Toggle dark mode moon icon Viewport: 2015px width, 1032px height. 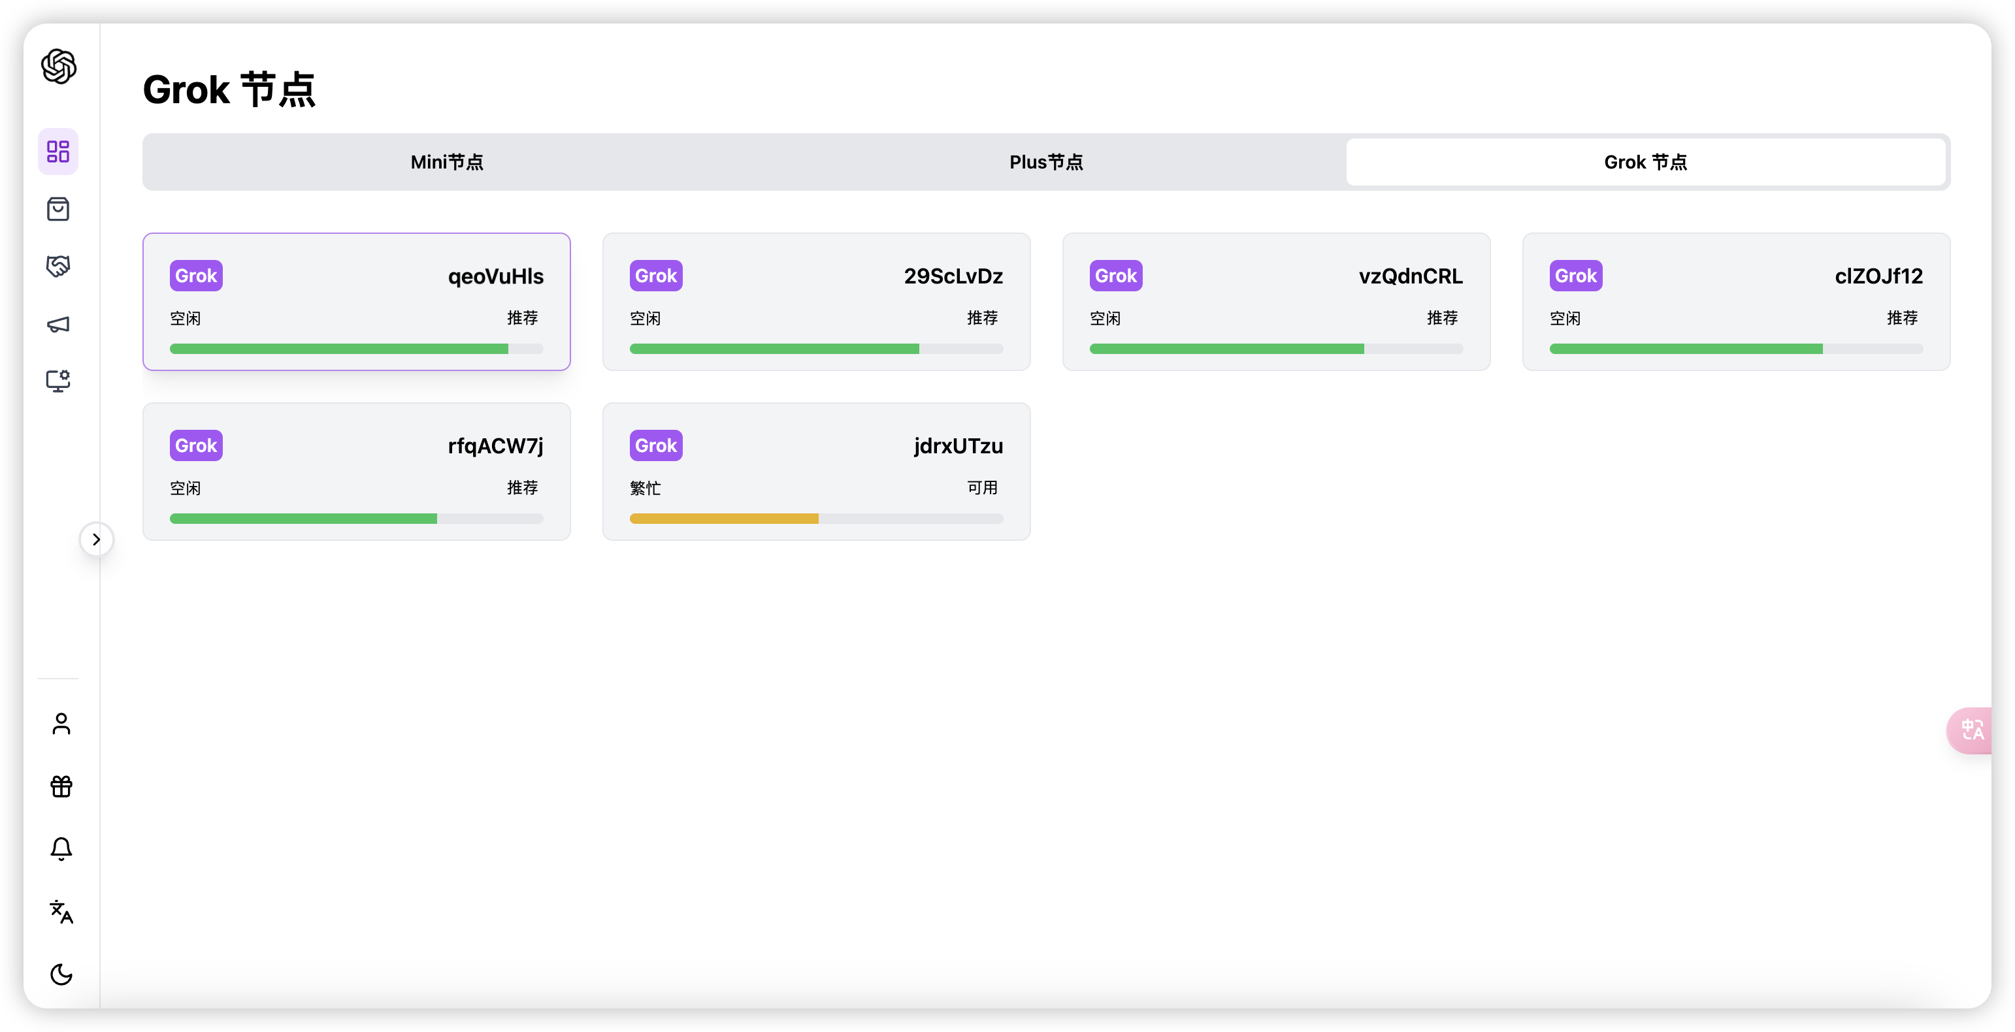click(61, 974)
